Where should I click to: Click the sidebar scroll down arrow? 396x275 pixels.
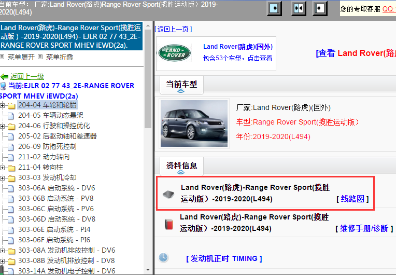(148, 270)
